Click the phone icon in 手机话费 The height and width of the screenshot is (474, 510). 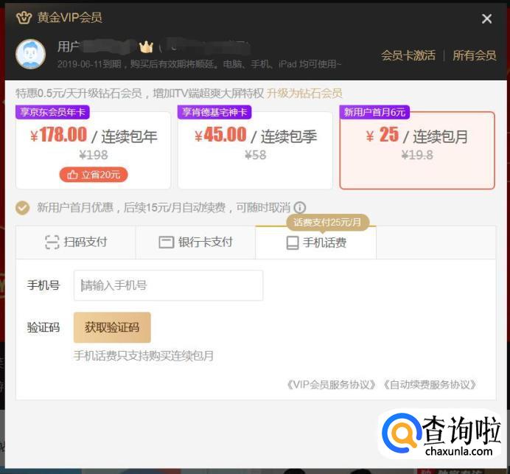point(293,243)
